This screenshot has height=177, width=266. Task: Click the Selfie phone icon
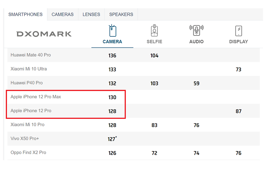[154, 31]
